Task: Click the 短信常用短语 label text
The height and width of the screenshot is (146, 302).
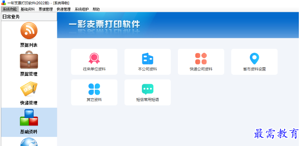Action: click(147, 100)
